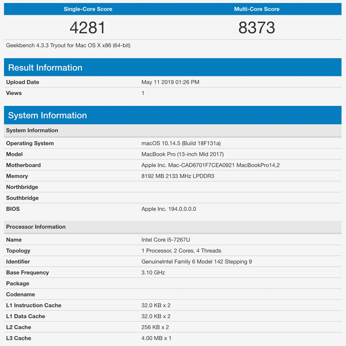346x346 pixels.
Task: Click the L2 Cache label
Action: coord(19,327)
